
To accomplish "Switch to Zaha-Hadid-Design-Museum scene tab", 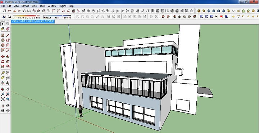I will coord(33,21).
